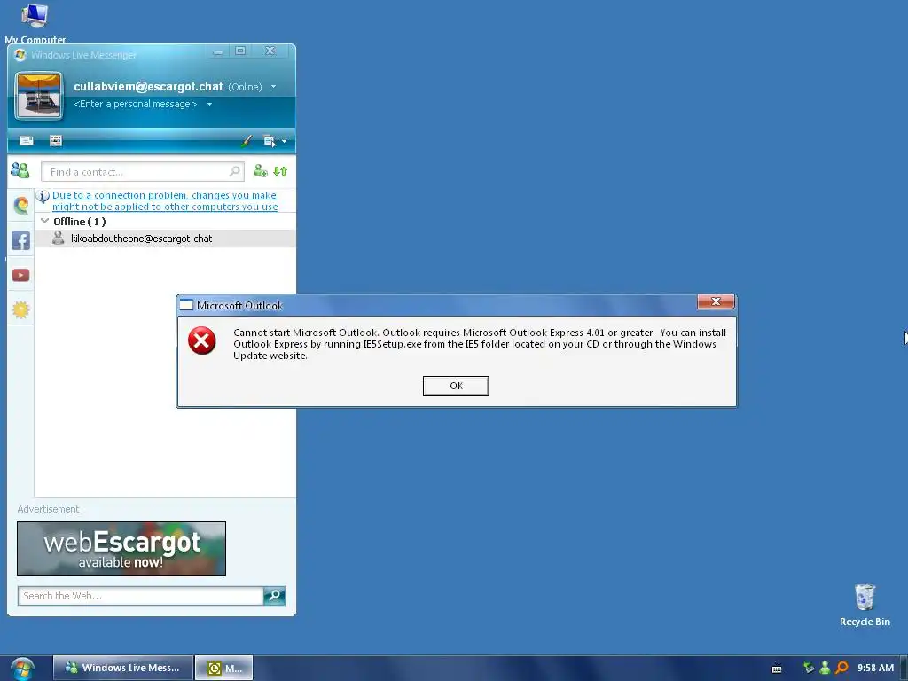The image size is (908, 681).
Task: Open the sun weather sidebar tab
Action: point(21,309)
